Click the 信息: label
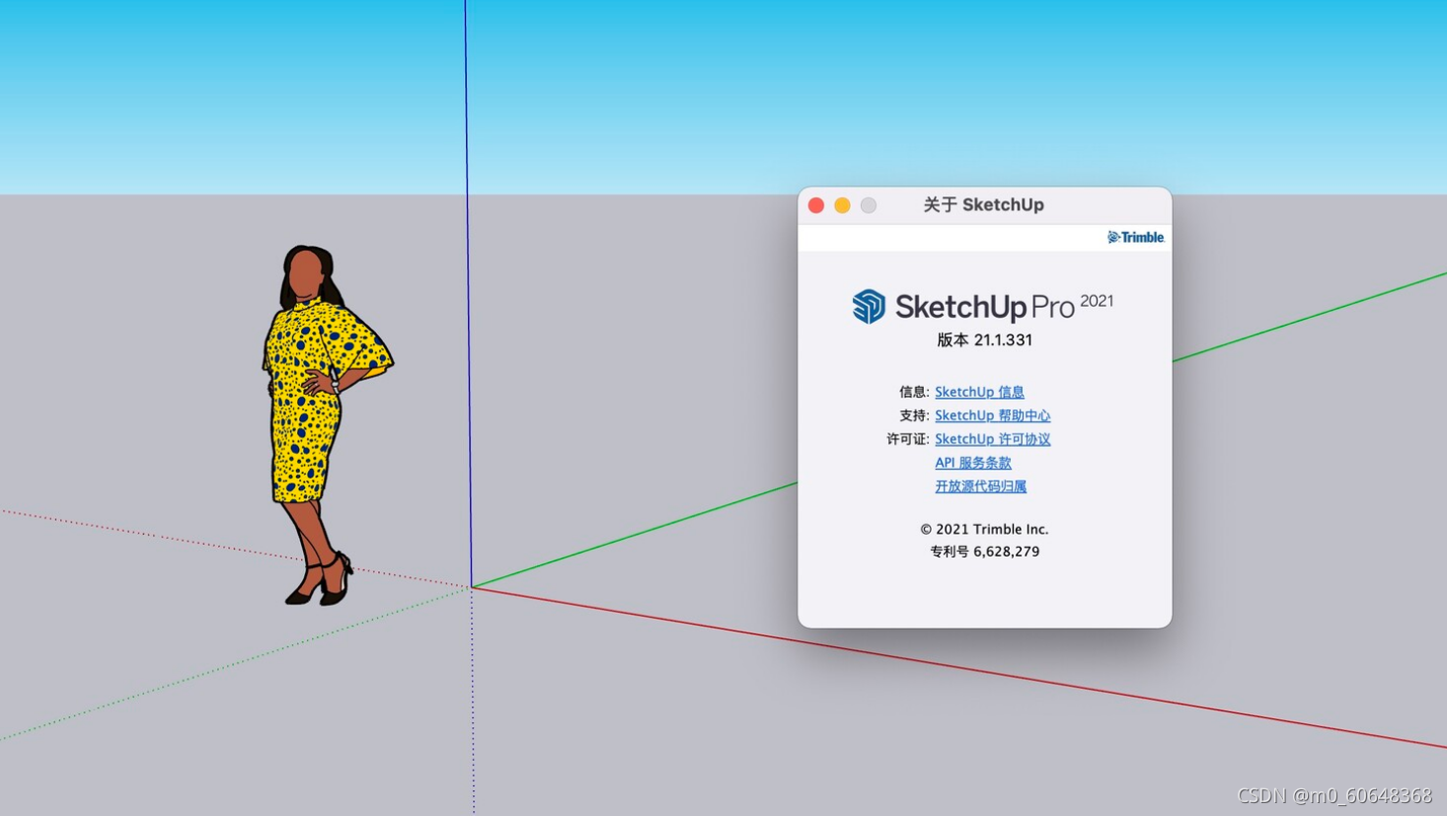This screenshot has height=816, width=1447. [914, 392]
